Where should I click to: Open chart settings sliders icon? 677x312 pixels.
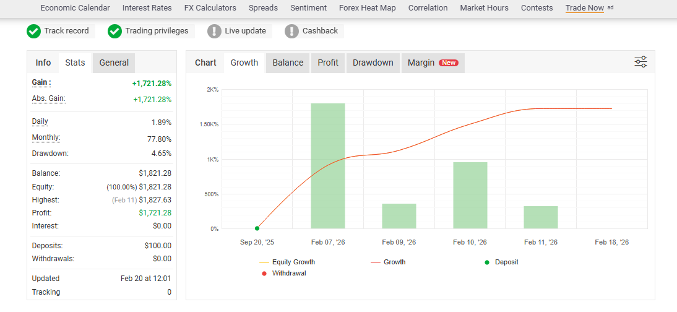(x=640, y=62)
